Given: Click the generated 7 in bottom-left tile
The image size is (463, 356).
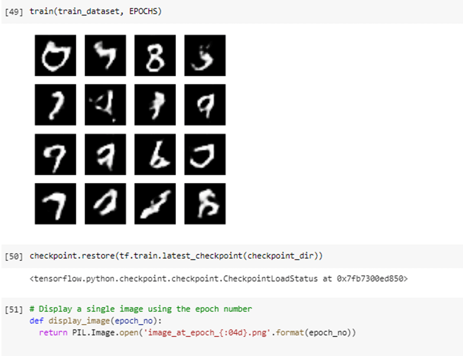Looking at the screenshot, I should coord(56,204).
